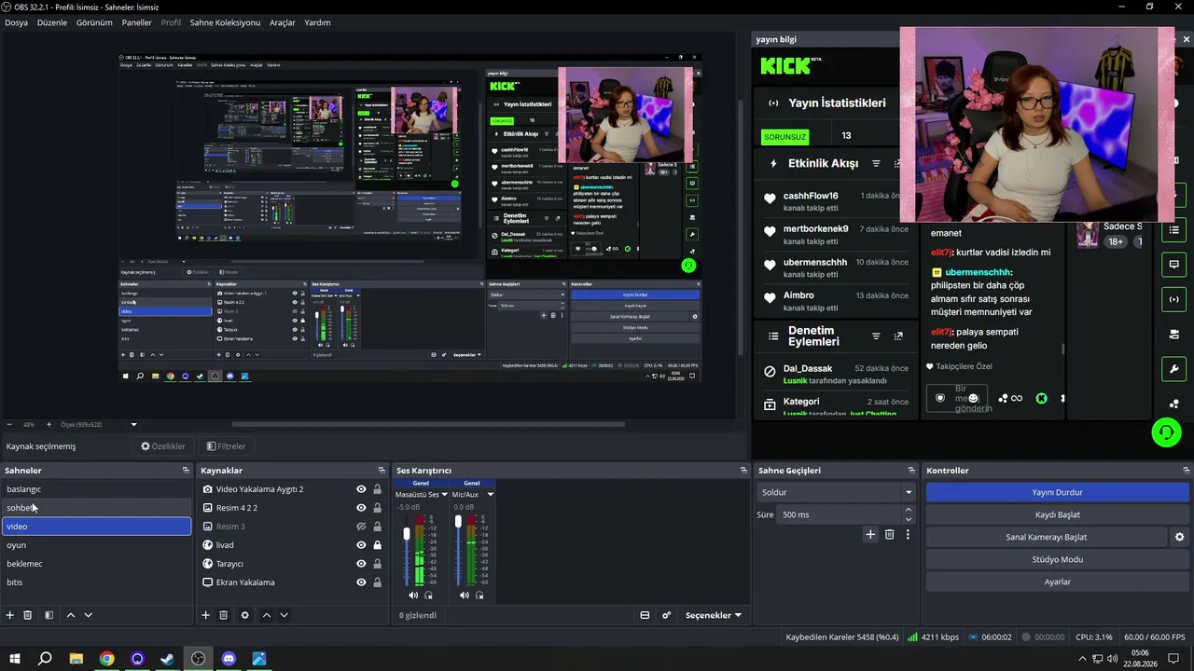1194x671 pixels.
Task: Stop the stream with Yayını Durdur
Action: 1057,492
